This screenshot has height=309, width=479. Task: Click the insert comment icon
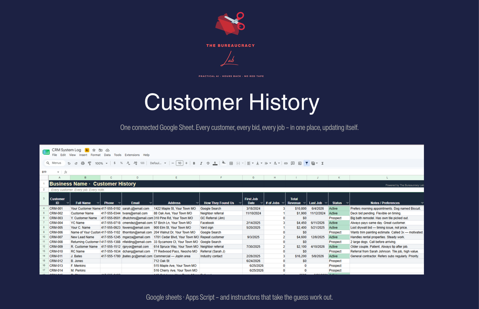pos(293,163)
